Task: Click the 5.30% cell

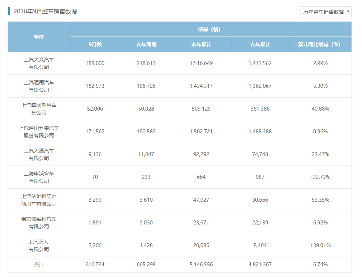Action: click(x=320, y=86)
